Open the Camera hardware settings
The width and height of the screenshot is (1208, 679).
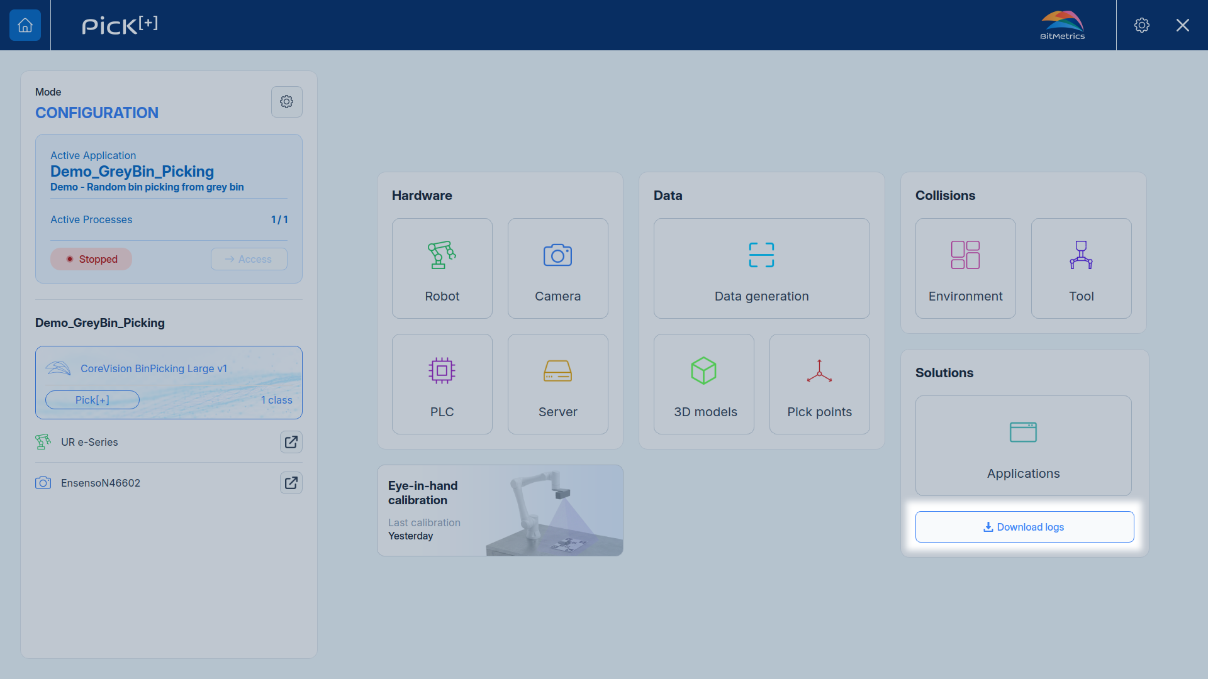pos(557,268)
